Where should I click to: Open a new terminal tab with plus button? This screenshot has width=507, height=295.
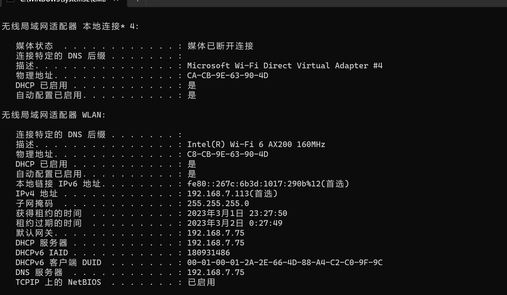pos(137,1)
